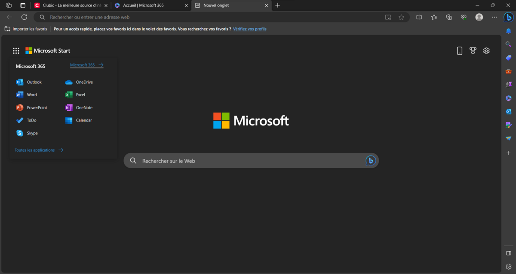Viewport: 516px width, 274px height.
Task: Open vertical tabs action menu
Action: pyautogui.click(x=23, y=6)
